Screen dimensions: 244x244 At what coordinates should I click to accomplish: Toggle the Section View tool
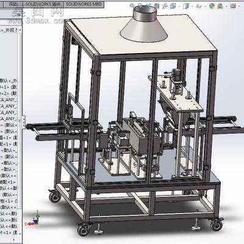coord(157,6)
